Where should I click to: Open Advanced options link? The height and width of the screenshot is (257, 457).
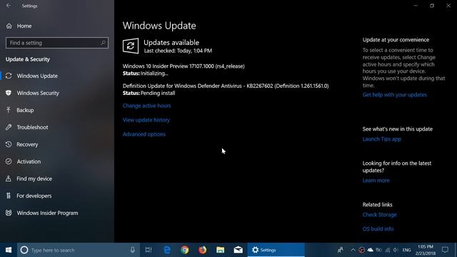pyautogui.click(x=144, y=134)
